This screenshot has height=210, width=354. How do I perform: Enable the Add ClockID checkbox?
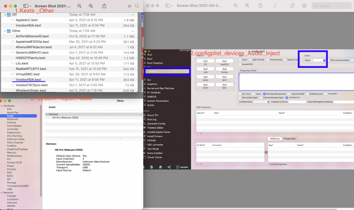click(251, 60)
